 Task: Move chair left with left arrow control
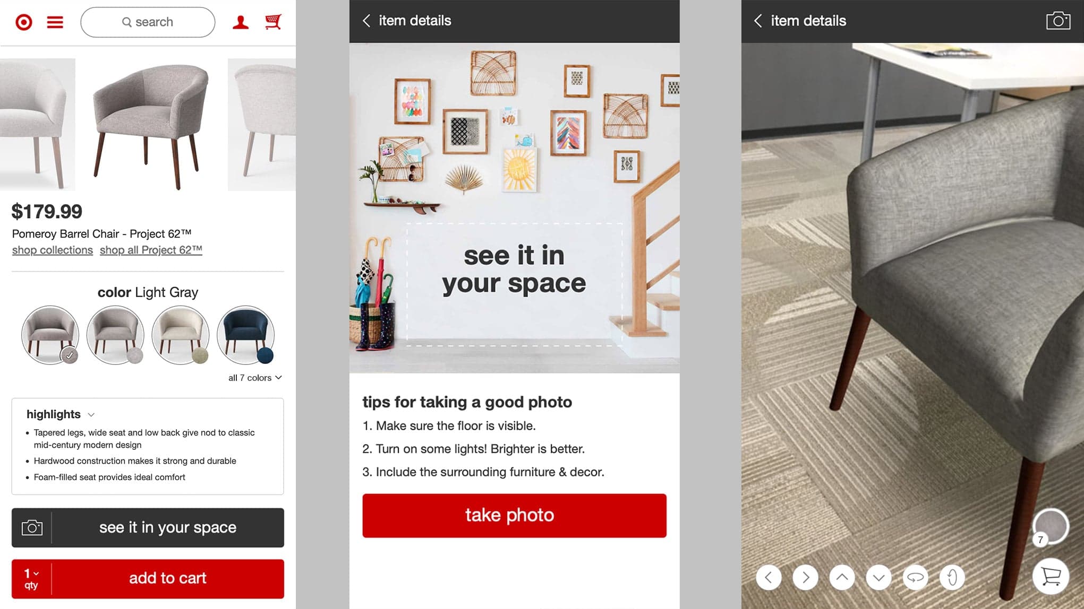click(x=769, y=577)
